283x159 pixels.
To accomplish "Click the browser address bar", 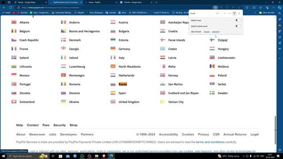I will click(115, 8).
